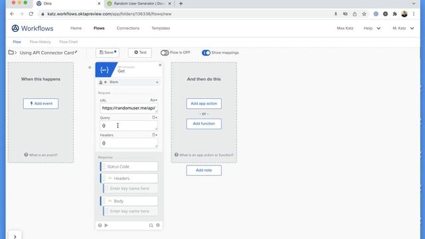Image resolution: width=425 pixels, height=239 pixels.
Task: Open browser extensions puzzle icon
Action: (394, 14)
